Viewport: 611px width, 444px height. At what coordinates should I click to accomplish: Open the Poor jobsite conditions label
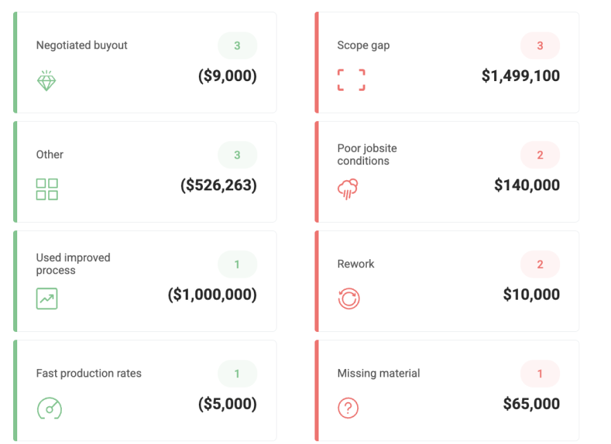tap(367, 155)
